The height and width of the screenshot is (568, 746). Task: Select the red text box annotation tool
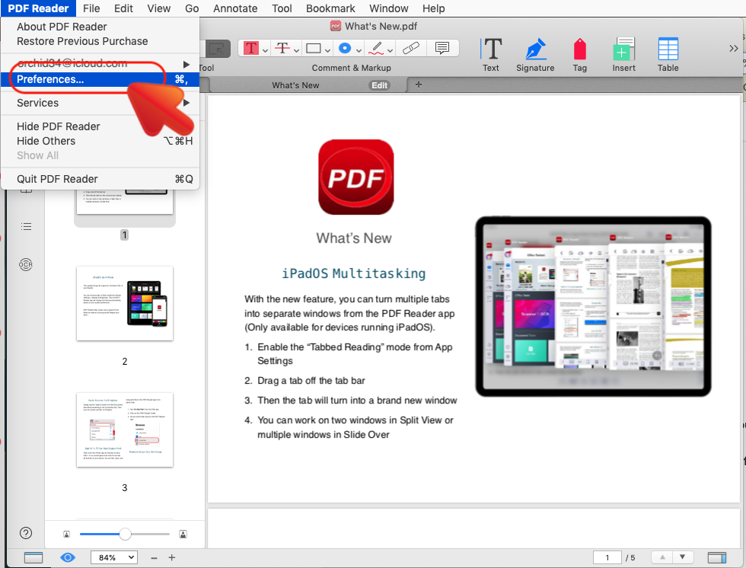tap(250, 49)
